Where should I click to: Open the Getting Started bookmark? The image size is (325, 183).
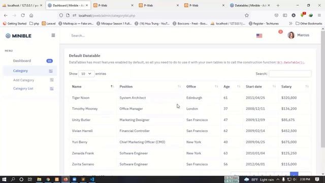click(15, 23)
